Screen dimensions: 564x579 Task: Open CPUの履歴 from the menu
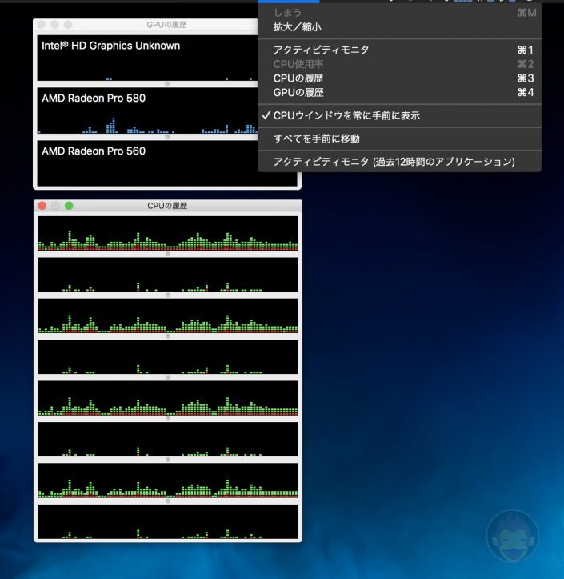coord(399,78)
